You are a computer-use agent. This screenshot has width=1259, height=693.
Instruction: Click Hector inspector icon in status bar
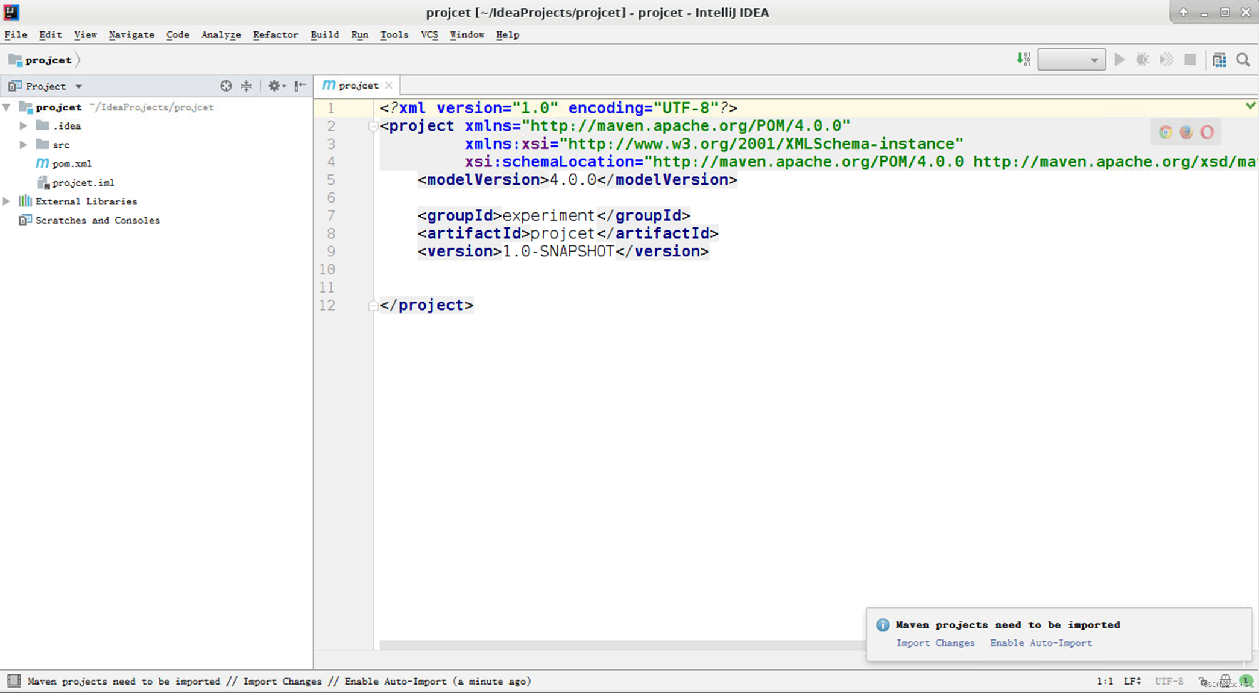pyautogui.click(x=1225, y=680)
